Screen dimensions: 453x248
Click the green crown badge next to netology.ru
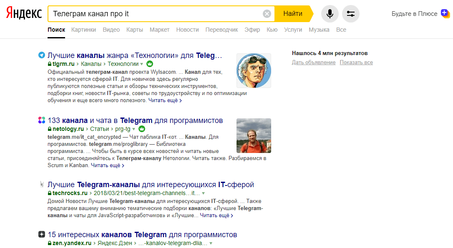click(141, 129)
